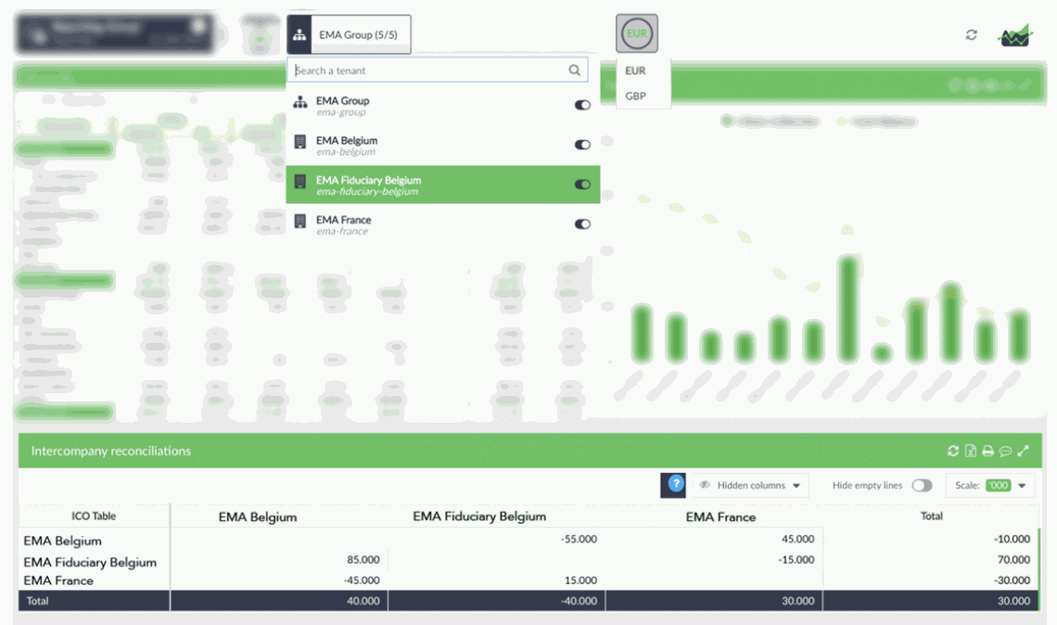Print the Intercompany reconciliations table
The image size is (1057, 625).
987,451
